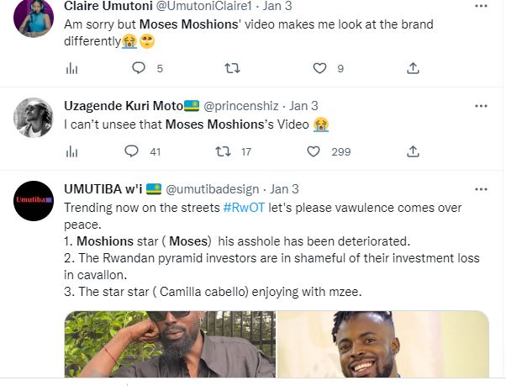Like Claire Umutoni's tweet
The height and width of the screenshot is (386, 506).
[x=319, y=68]
